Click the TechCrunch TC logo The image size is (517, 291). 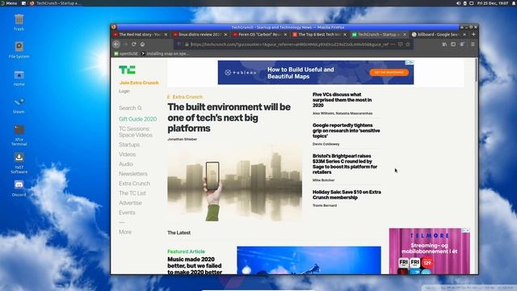click(127, 70)
